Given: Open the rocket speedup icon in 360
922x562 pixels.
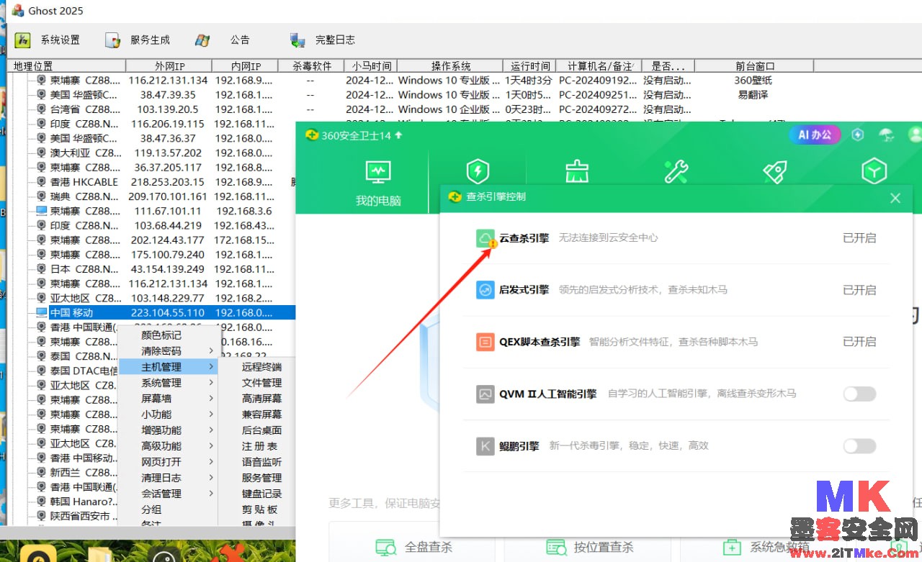Looking at the screenshot, I should point(775,171).
